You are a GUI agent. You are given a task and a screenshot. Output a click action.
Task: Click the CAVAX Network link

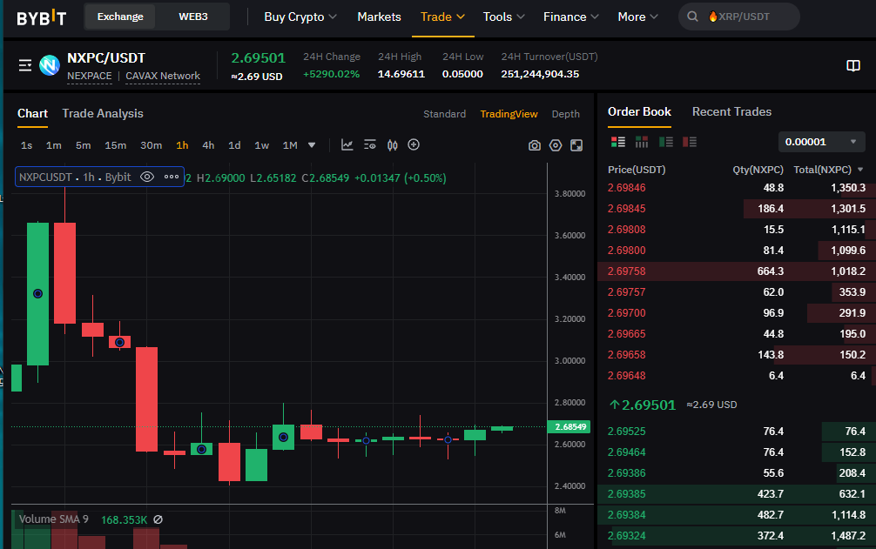[163, 76]
